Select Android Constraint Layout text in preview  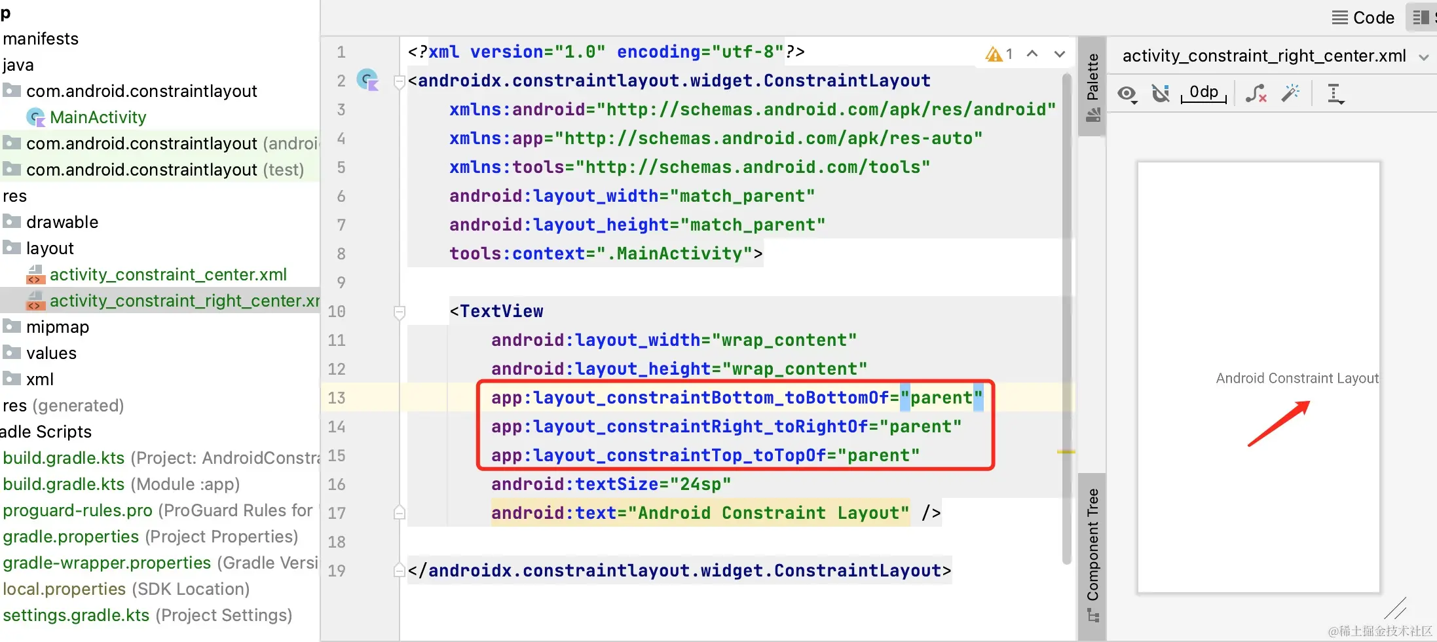[1297, 378]
